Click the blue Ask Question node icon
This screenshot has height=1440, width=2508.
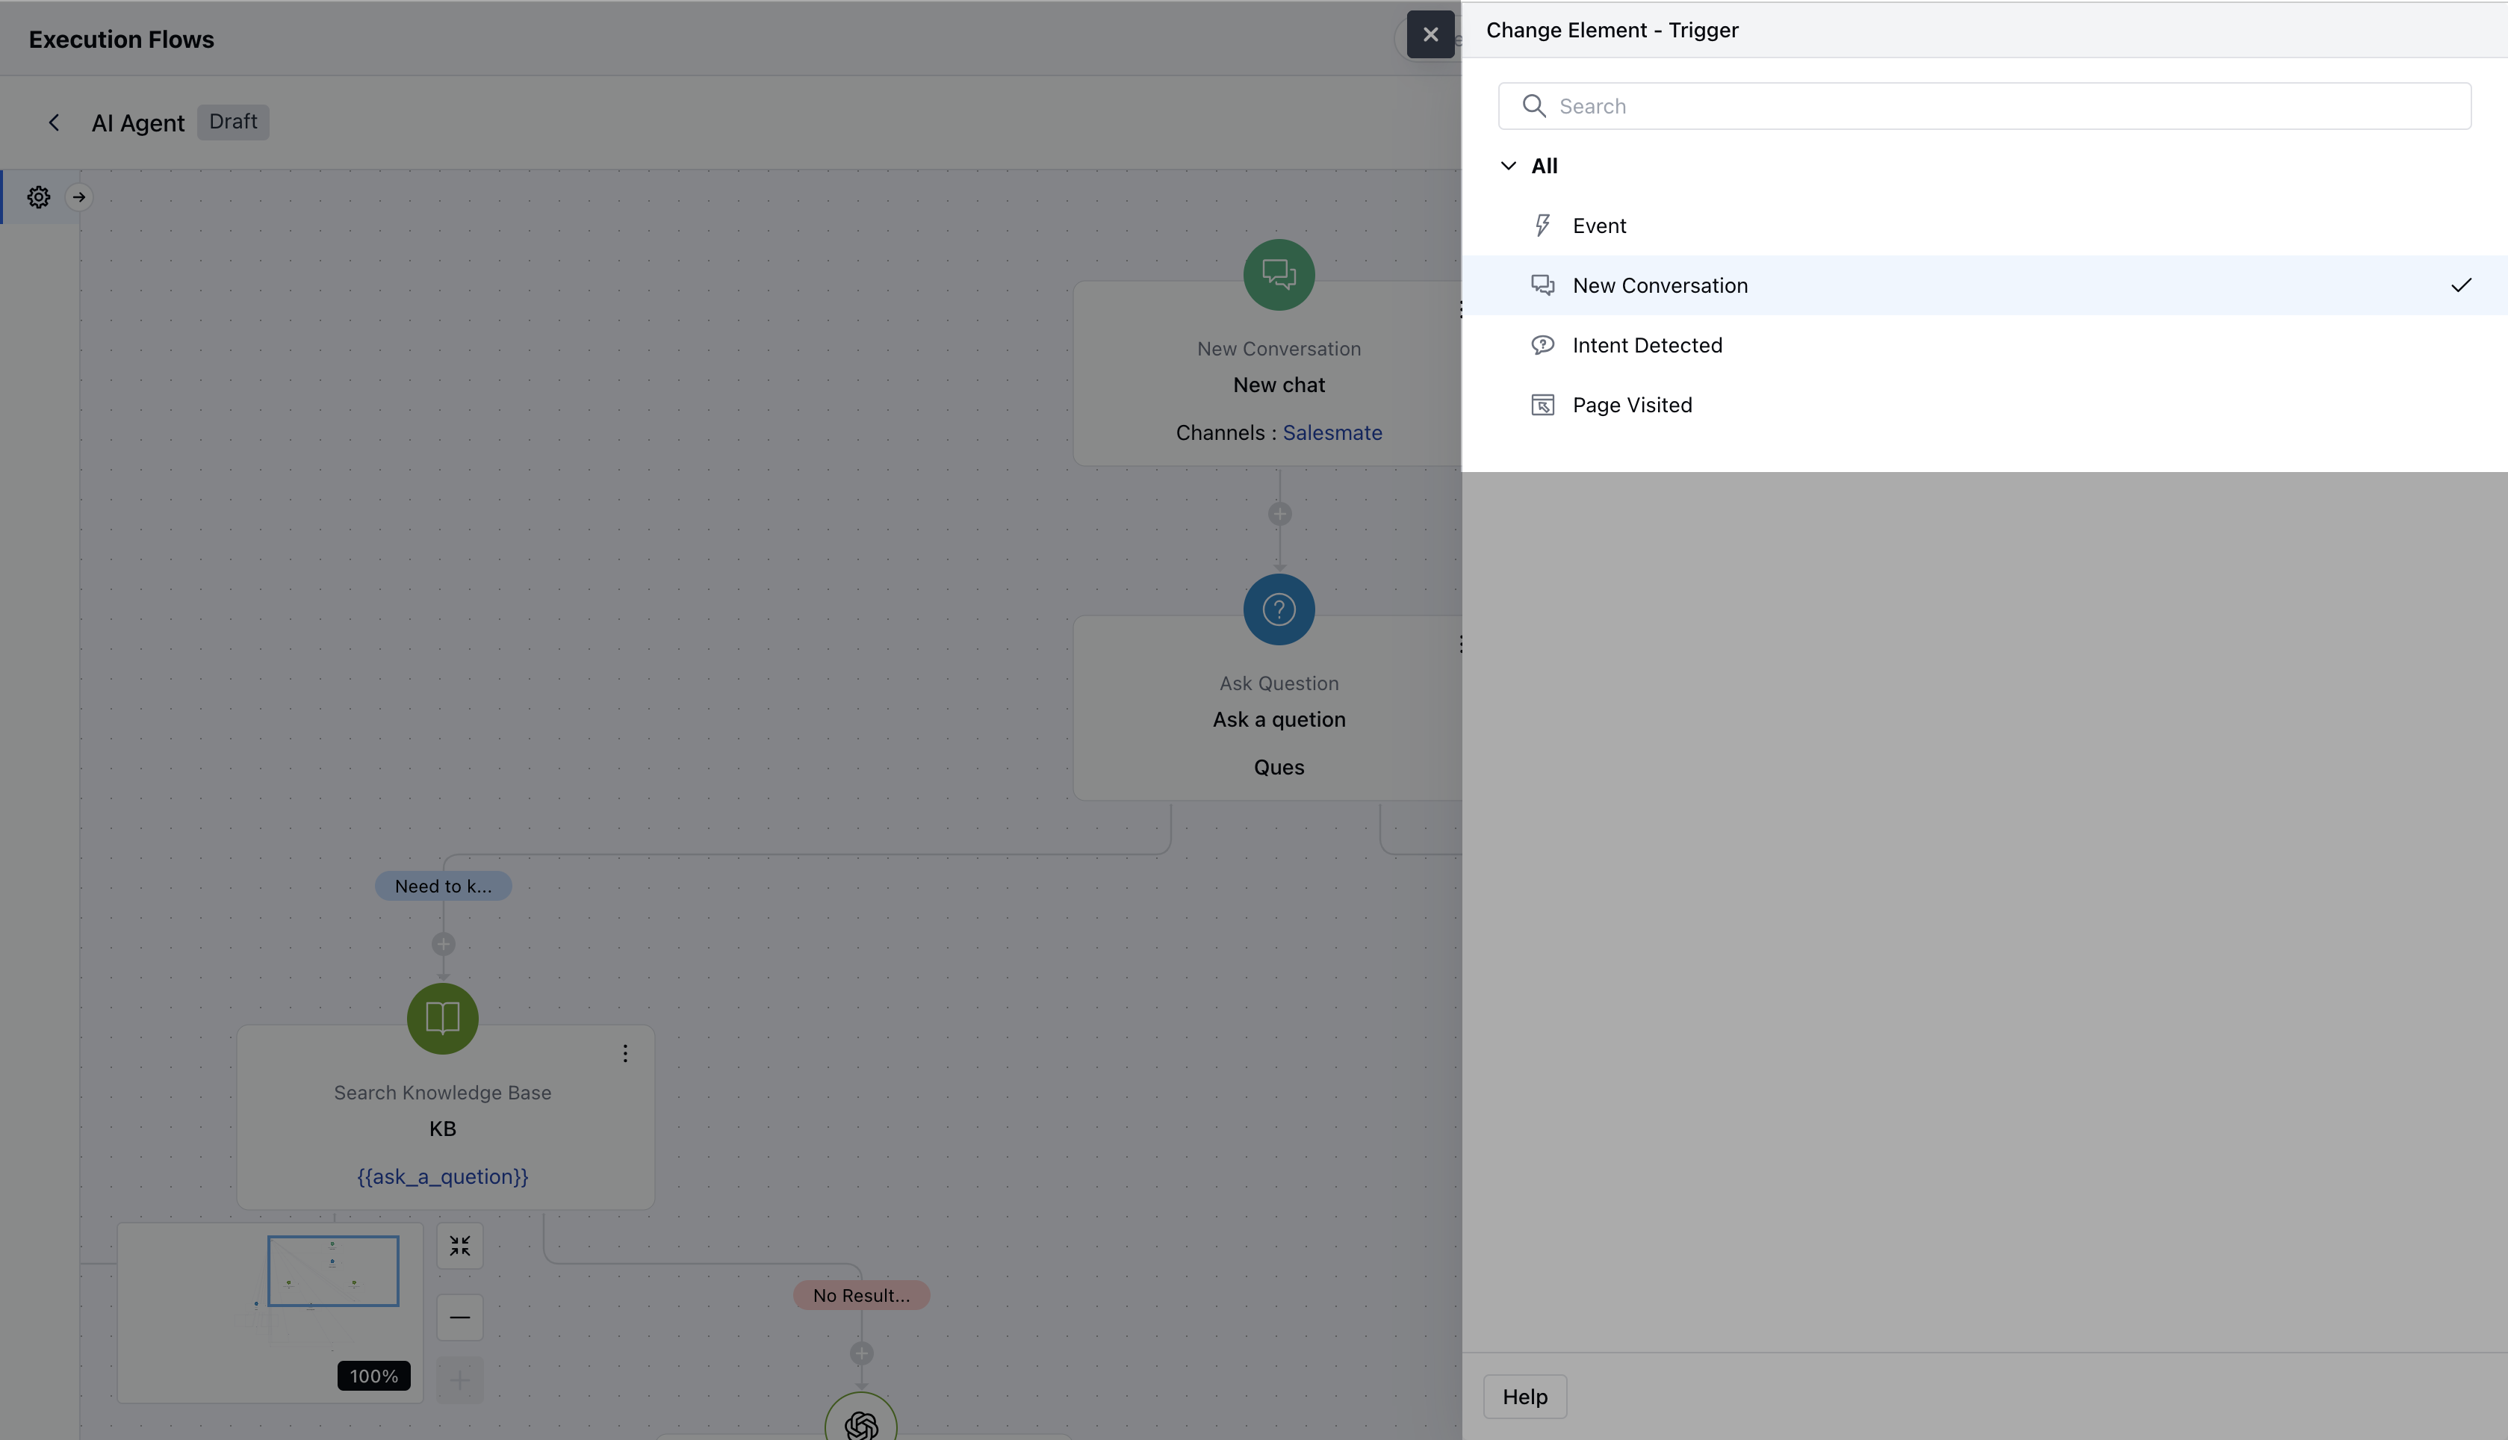[1279, 609]
